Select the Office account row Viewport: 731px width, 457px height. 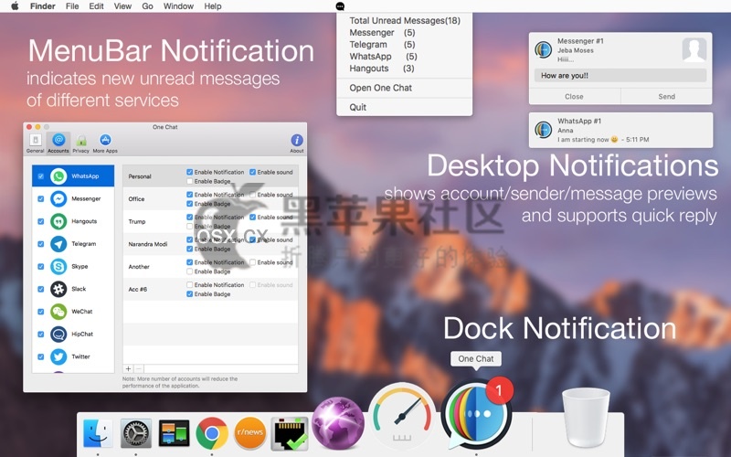(x=210, y=199)
